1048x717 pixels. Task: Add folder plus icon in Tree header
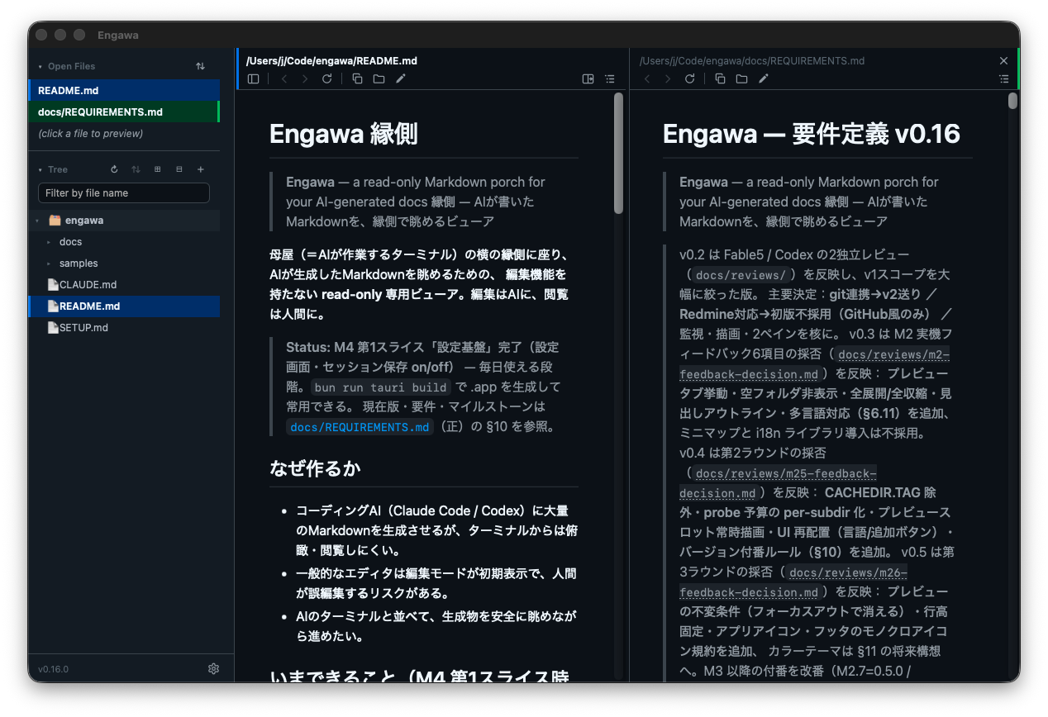[201, 169]
